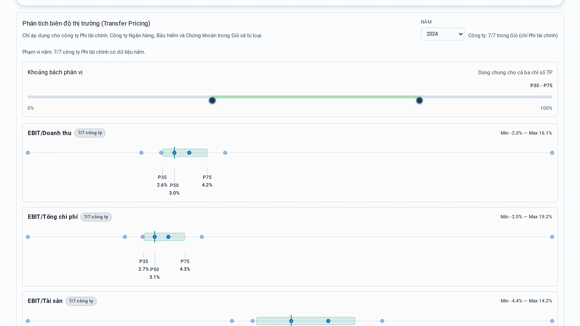
Task: Select the minimum data point in EBIT/Tổng chi phí
Action: [28, 237]
